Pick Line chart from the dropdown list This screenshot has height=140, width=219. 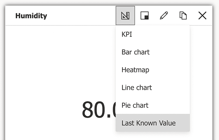pos(153,88)
